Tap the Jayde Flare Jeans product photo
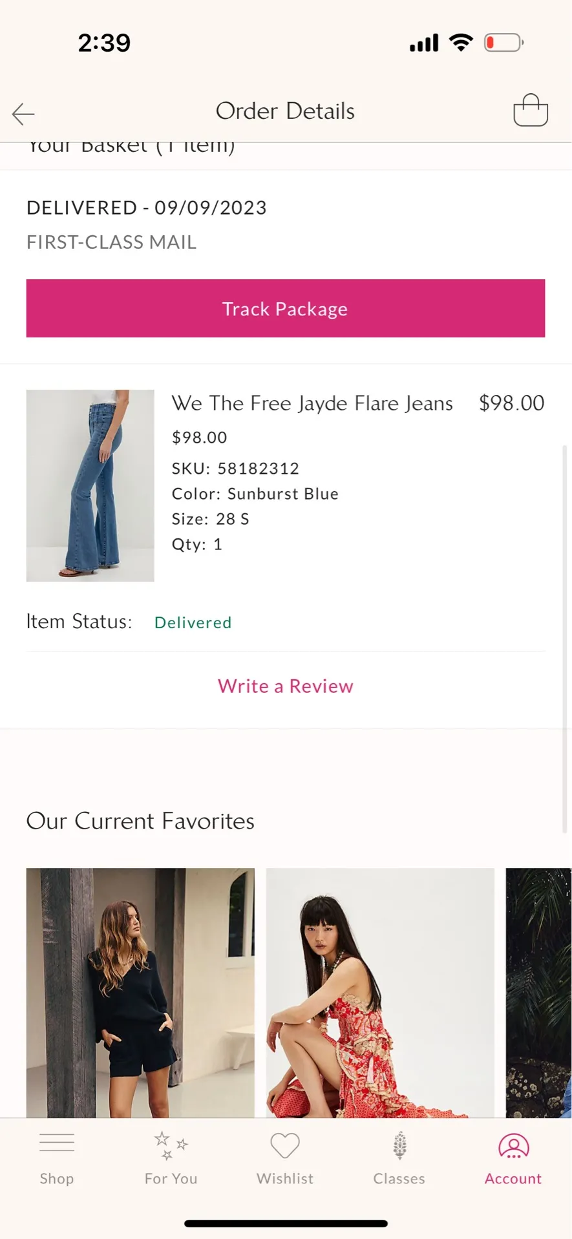Screen dimensions: 572x1239 (x=90, y=485)
